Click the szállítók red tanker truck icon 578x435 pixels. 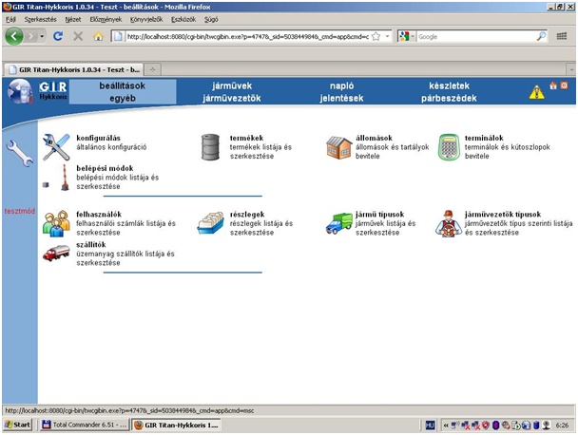(56, 253)
